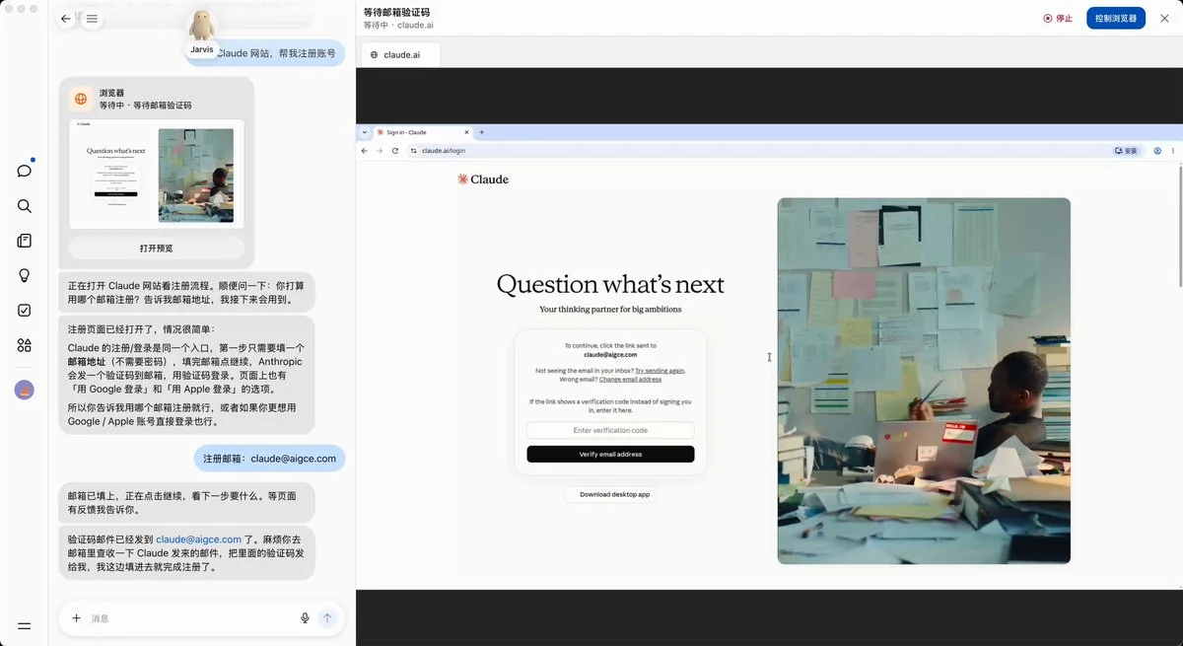Open the browser preview thumbnail in chat
The height and width of the screenshot is (646, 1183).
[x=156, y=174]
